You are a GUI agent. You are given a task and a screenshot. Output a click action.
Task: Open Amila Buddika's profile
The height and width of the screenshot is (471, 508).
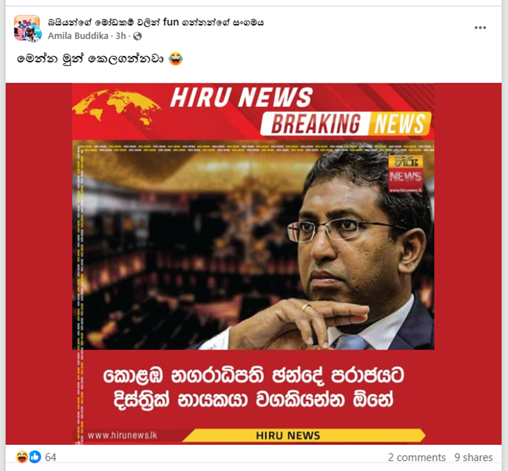coord(78,36)
